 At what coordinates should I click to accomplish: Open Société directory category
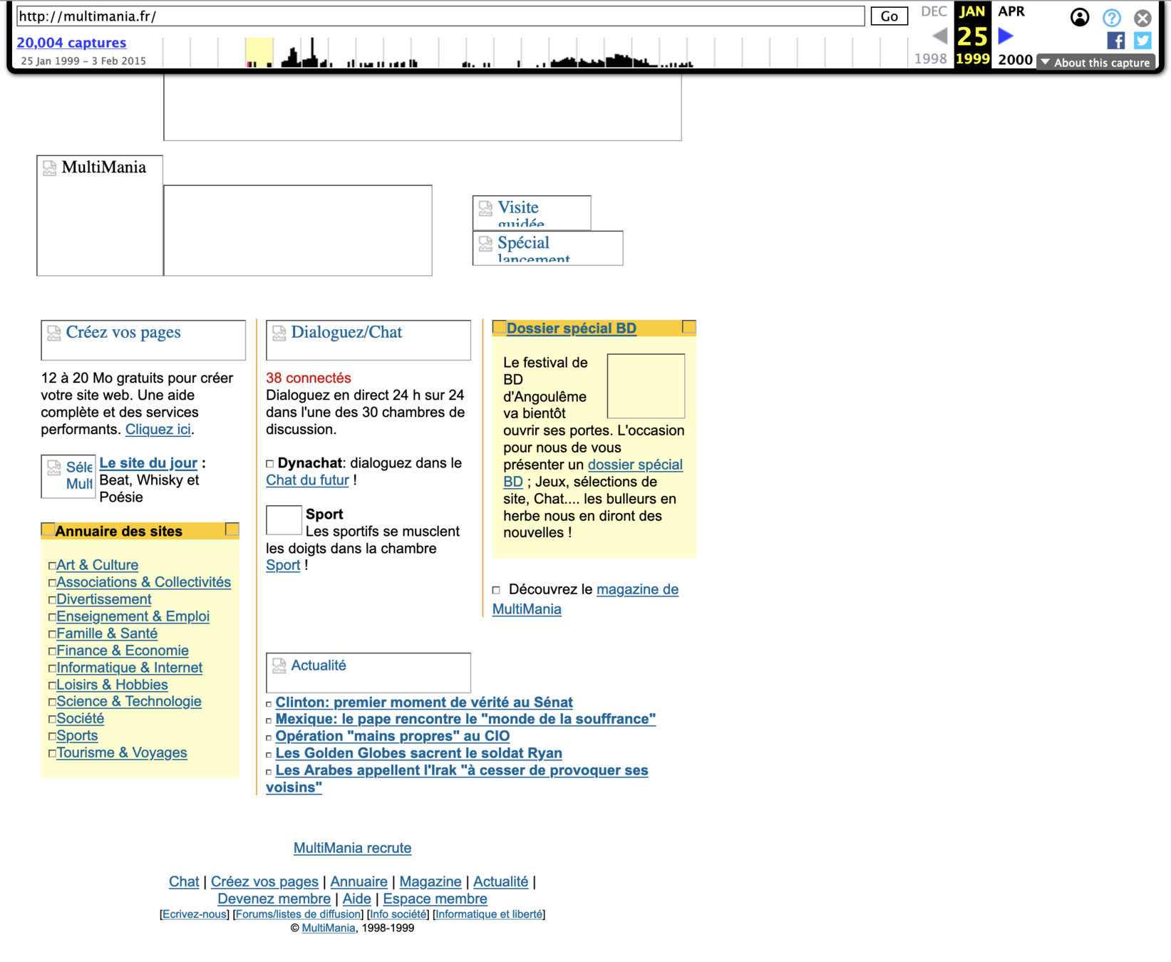(81, 718)
